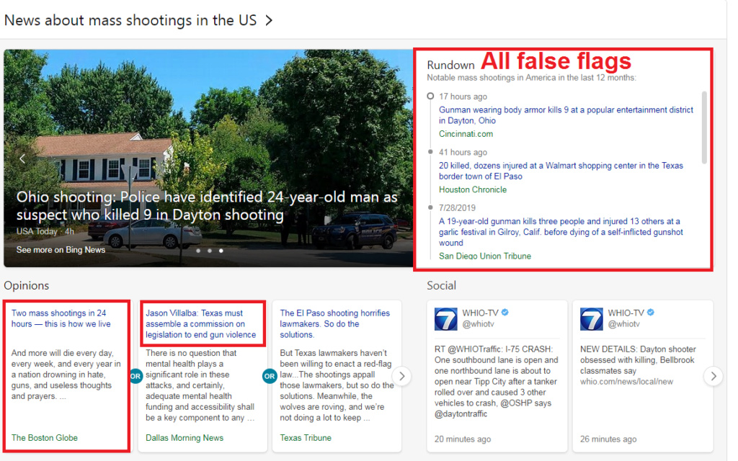Go to previous carousel slide arrow
This screenshot has width=738, height=461.
pos(22,158)
